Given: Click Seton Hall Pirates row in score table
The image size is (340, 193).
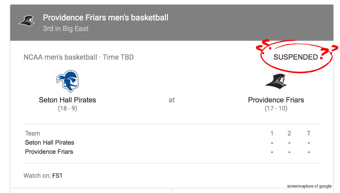Looking at the screenshot, I should click(50, 143).
